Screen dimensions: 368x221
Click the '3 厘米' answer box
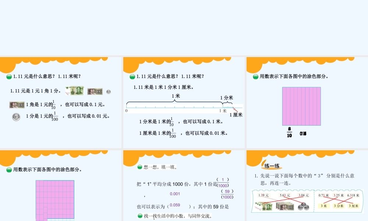click(353, 206)
